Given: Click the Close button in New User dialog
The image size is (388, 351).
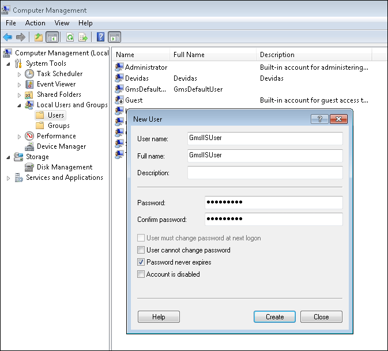Looking at the screenshot, I should click(321, 317).
